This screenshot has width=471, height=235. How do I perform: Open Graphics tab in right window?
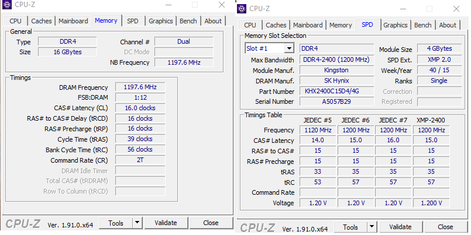(x=396, y=25)
